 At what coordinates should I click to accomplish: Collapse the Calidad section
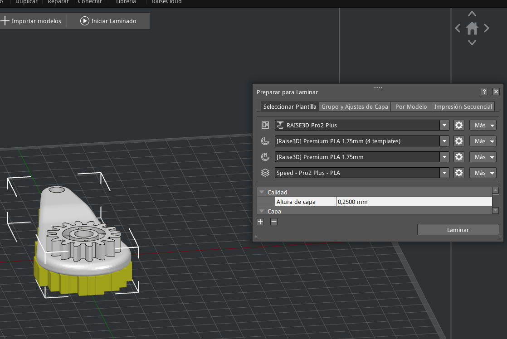(262, 192)
